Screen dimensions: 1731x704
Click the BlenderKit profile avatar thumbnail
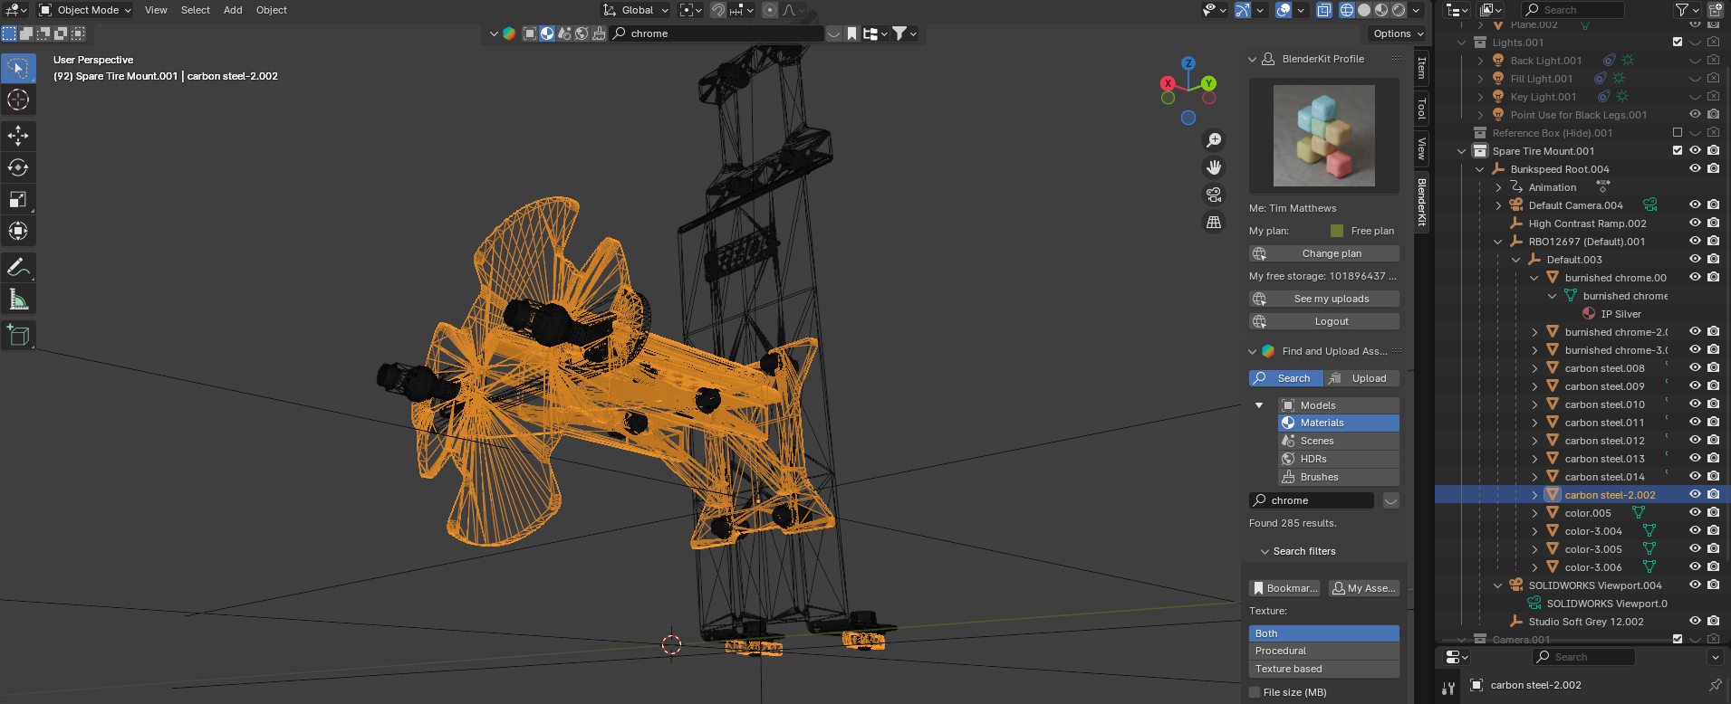click(x=1324, y=136)
